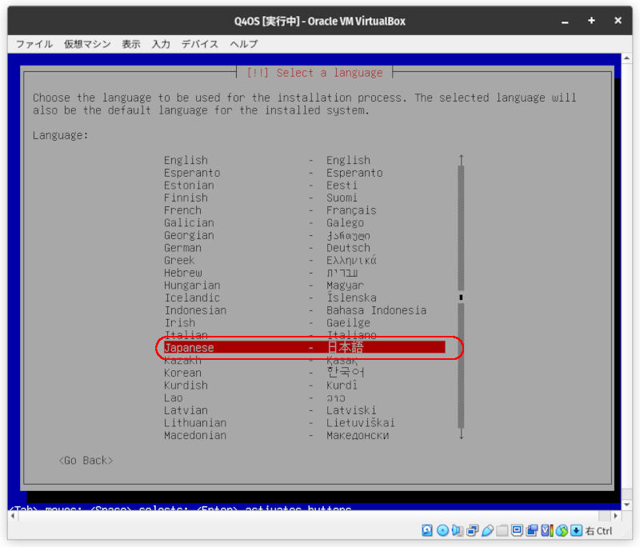The width and height of the screenshot is (640, 547).
Task: Select the Hebrew language row
Action: click(305, 273)
